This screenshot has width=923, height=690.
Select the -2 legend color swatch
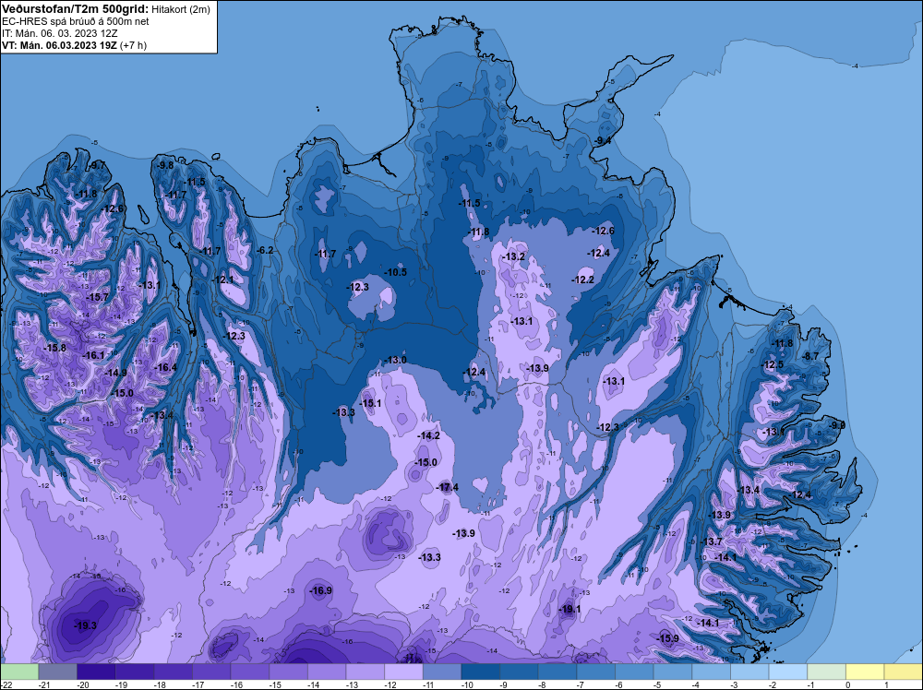pos(788,672)
